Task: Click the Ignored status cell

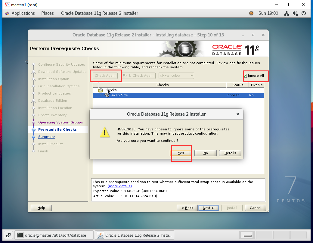Action: coord(233,95)
